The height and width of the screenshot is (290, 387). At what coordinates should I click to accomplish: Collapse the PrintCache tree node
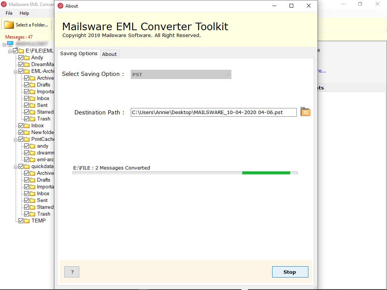click(15, 140)
